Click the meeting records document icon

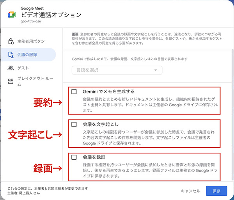[x=11, y=55]
